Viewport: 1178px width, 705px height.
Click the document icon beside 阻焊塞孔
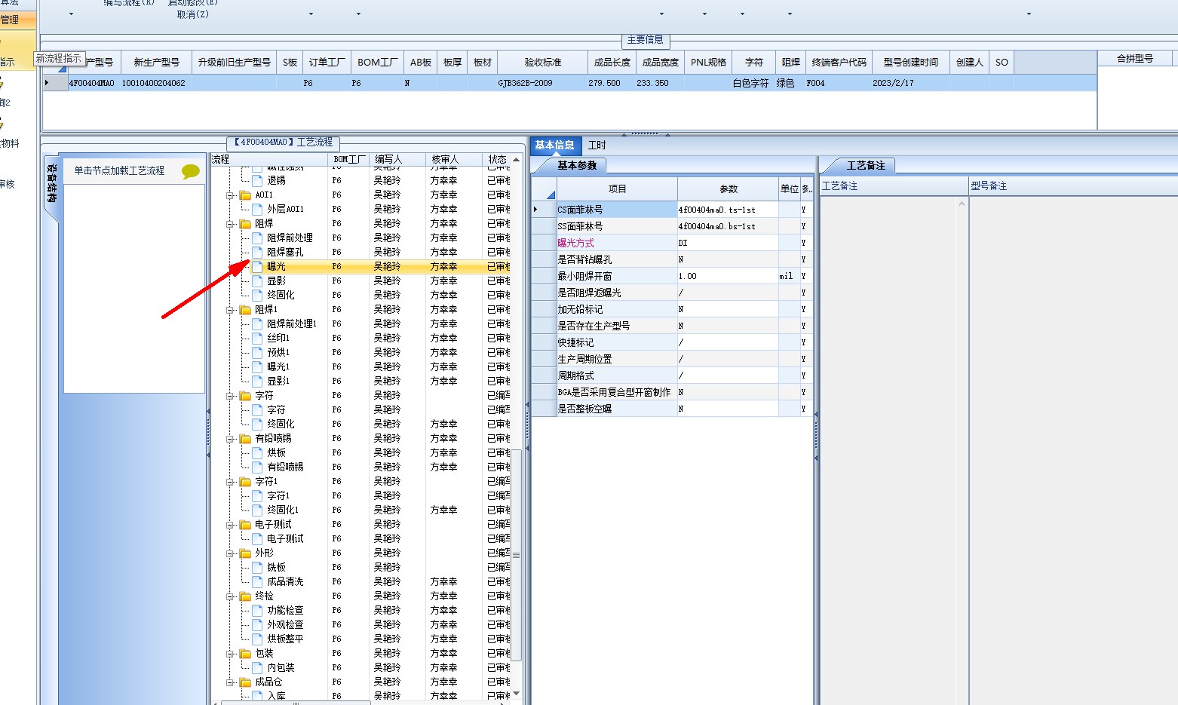[x=257, y=252]
